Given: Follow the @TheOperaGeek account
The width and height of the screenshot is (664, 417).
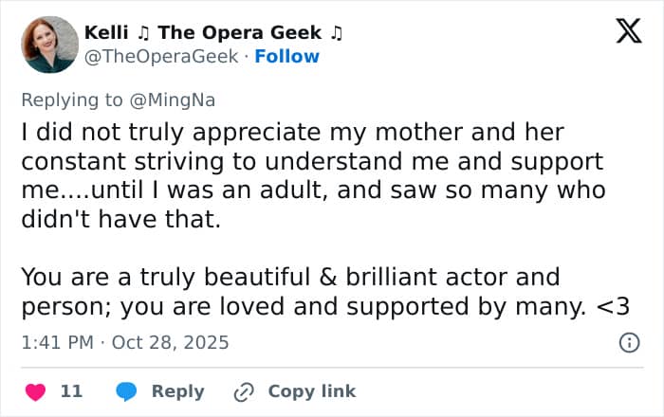Looking at the screenshot, I should point(287,57).
